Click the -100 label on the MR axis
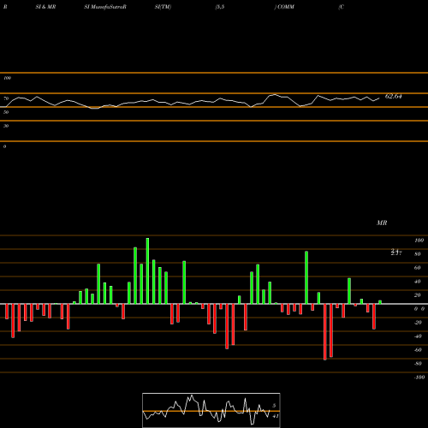 click(419, 377)
